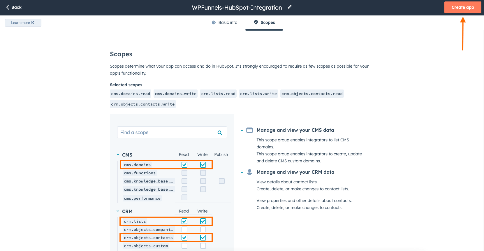Click the crm.lists.read selected scope tag
Image resolution: width=484 pixels, height=251 pixels.
tap(218, 94)
